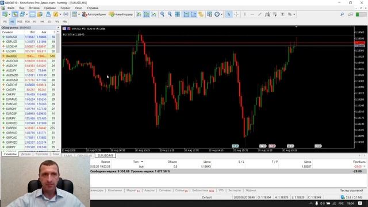Select the text label tool
This screenshot has width=368, height=207.
282,14
